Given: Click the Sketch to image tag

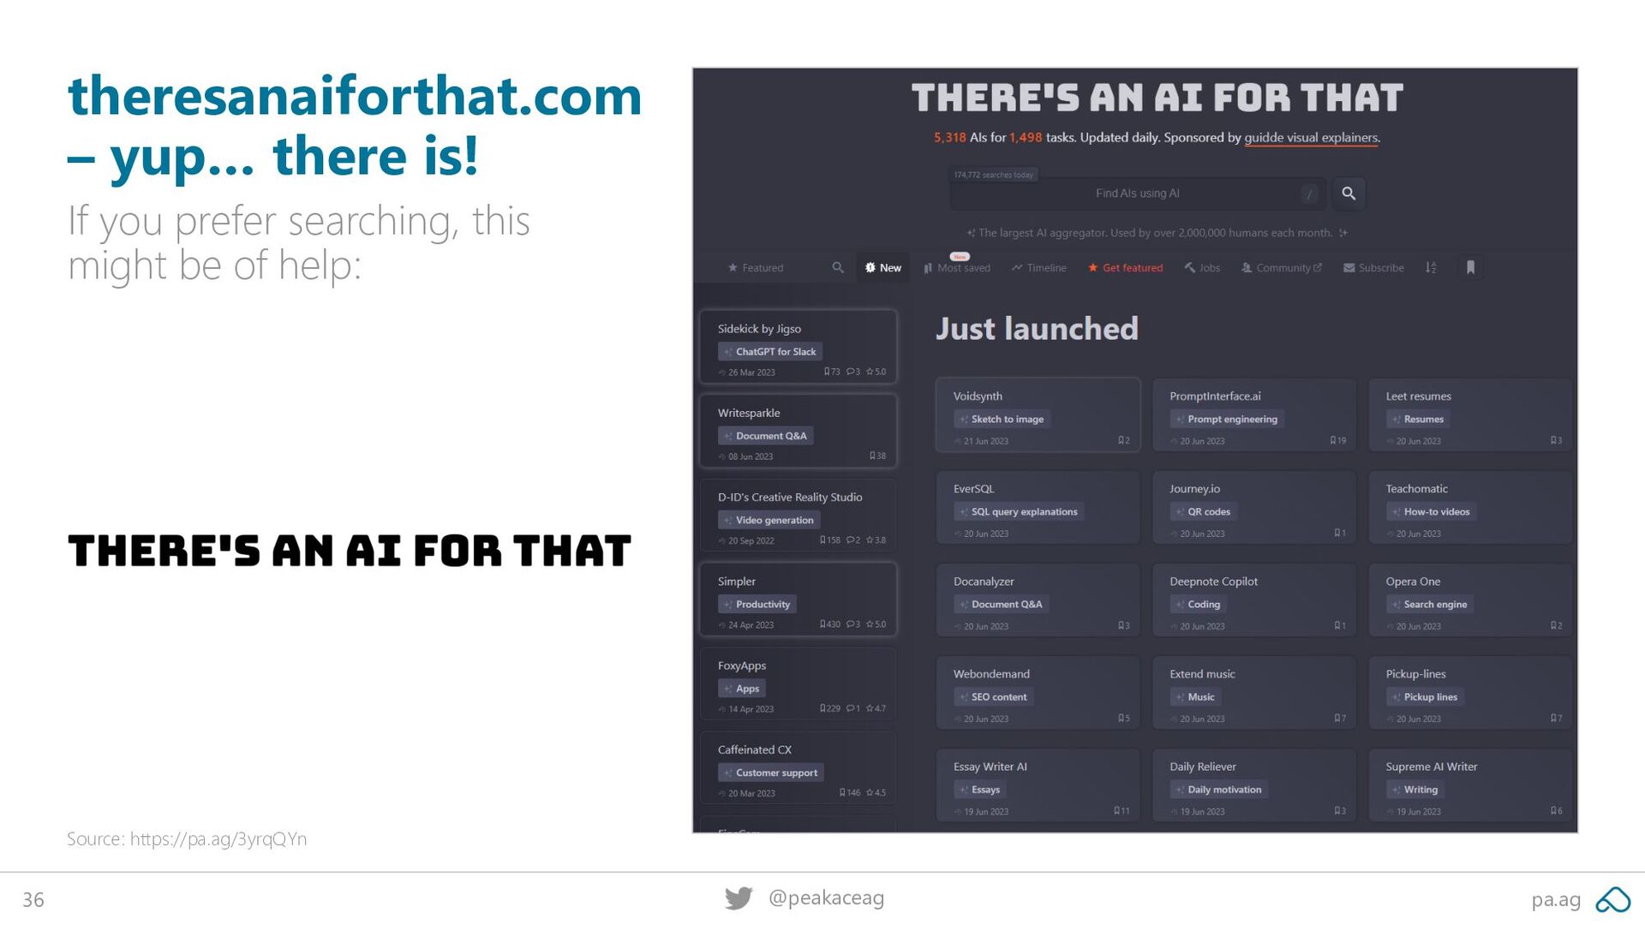Looking at the screenshot, I should pyautogui.click(x=1002, y=419).
